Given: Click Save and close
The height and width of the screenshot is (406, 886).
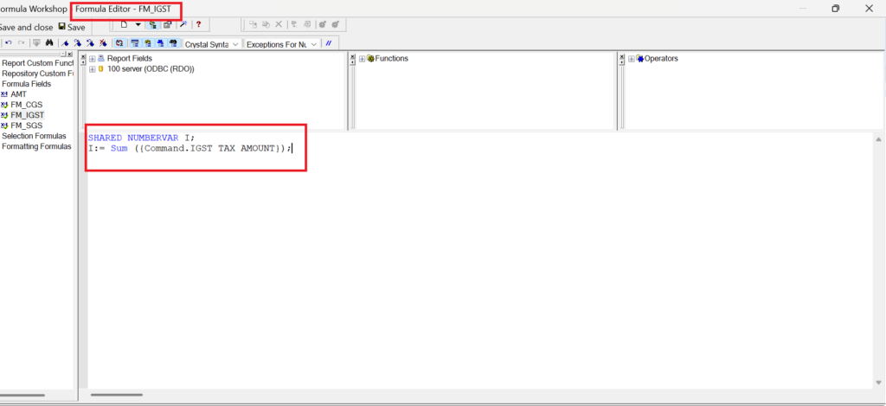Looking at the screenshot, I should [27, 27].
